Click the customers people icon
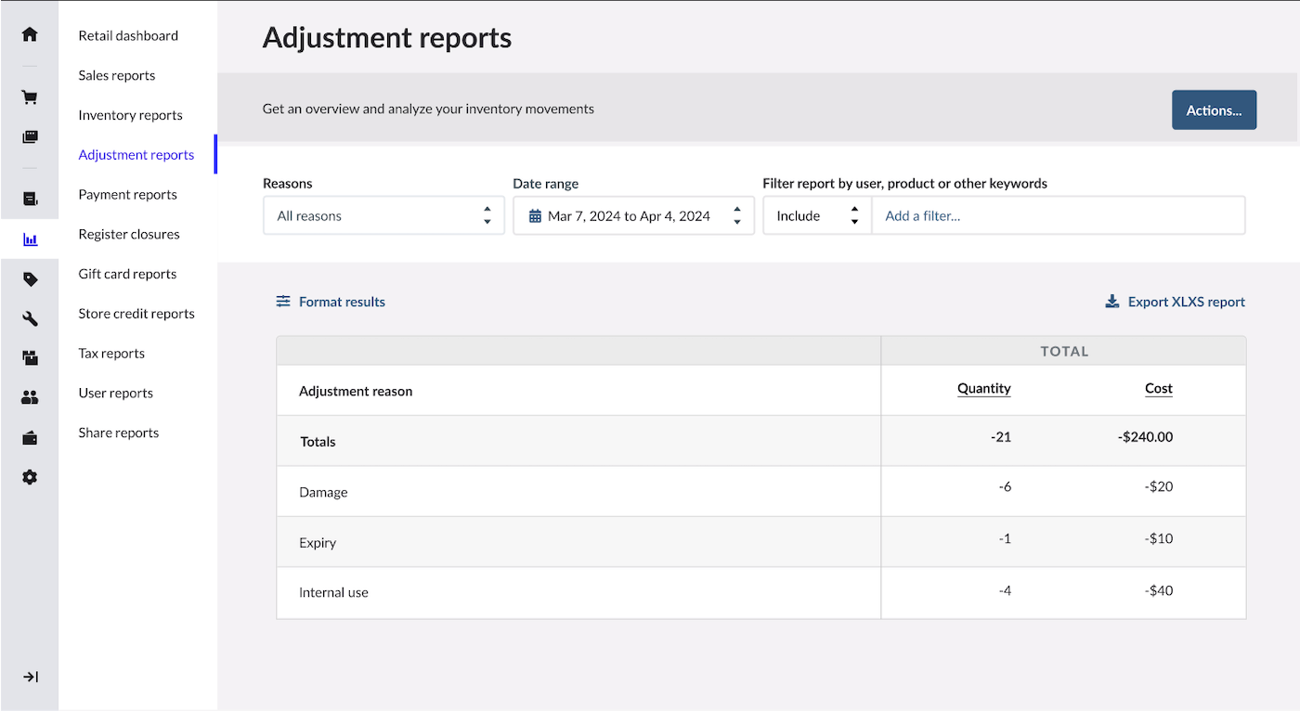This screenshot has width=1300, height=711. click(30, 398)
